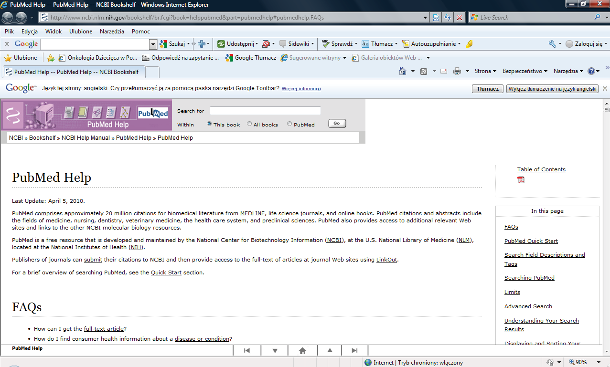Go back with the browser Back arrow
This screenshot has height=367, width=610.
pyautogui.click(x=8, y=18)
